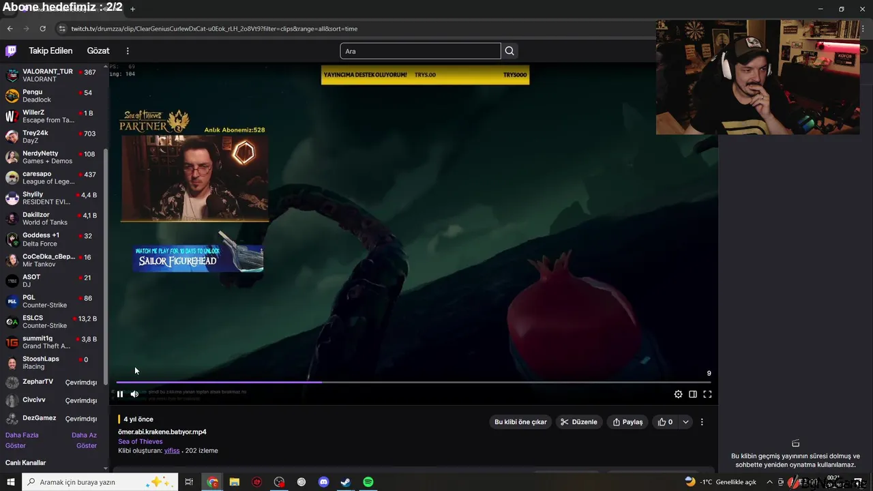This screenshot has width=873, height=491.
Task: Open StooshLaps channel in sidebar
Action: click(53, 362)
